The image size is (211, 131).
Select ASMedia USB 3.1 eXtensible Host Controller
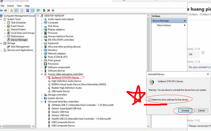[x=82, y=105]
